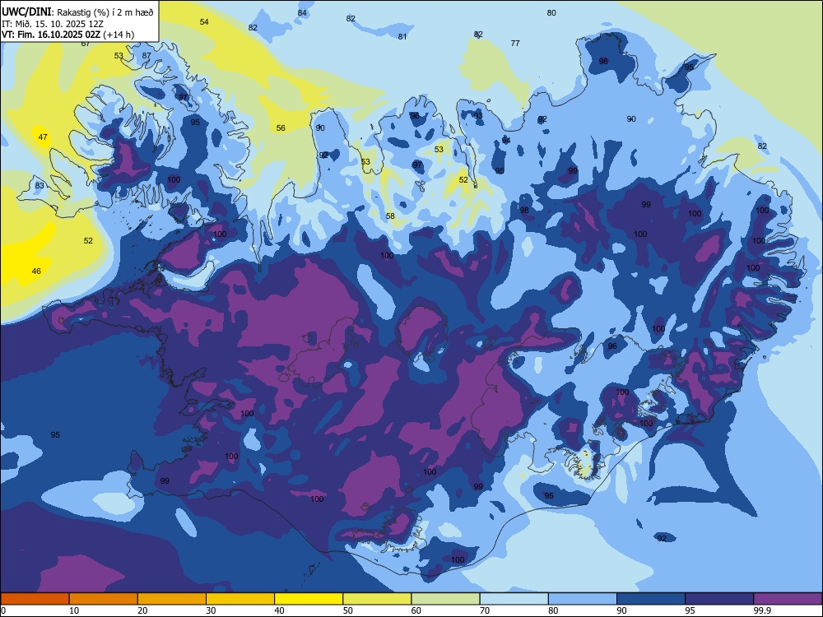Click the legend tick label '50'
The width and height of the screenshot is (823, 617).
point(348,610)
